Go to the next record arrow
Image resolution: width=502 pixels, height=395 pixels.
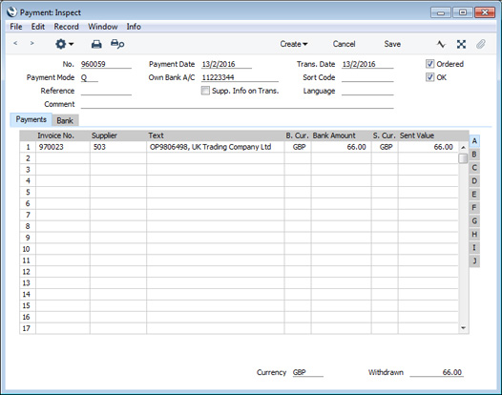tap(31, 43)
